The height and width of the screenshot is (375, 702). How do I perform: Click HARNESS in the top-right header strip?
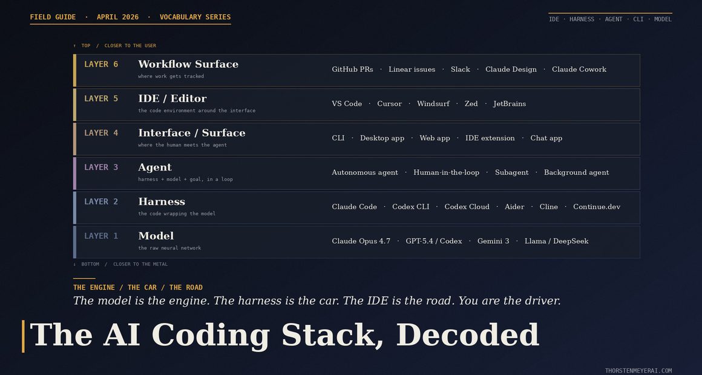click(x=582, y=19)
